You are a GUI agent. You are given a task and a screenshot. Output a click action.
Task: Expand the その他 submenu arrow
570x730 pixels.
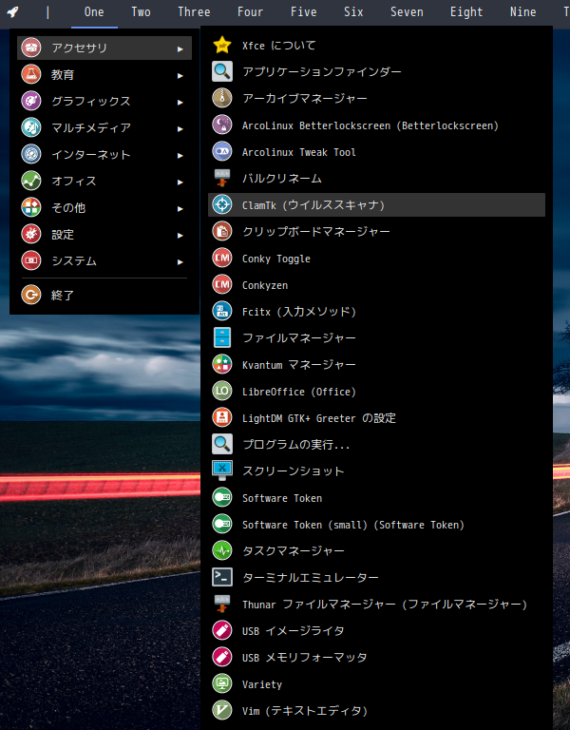click(x=180, y=208)
